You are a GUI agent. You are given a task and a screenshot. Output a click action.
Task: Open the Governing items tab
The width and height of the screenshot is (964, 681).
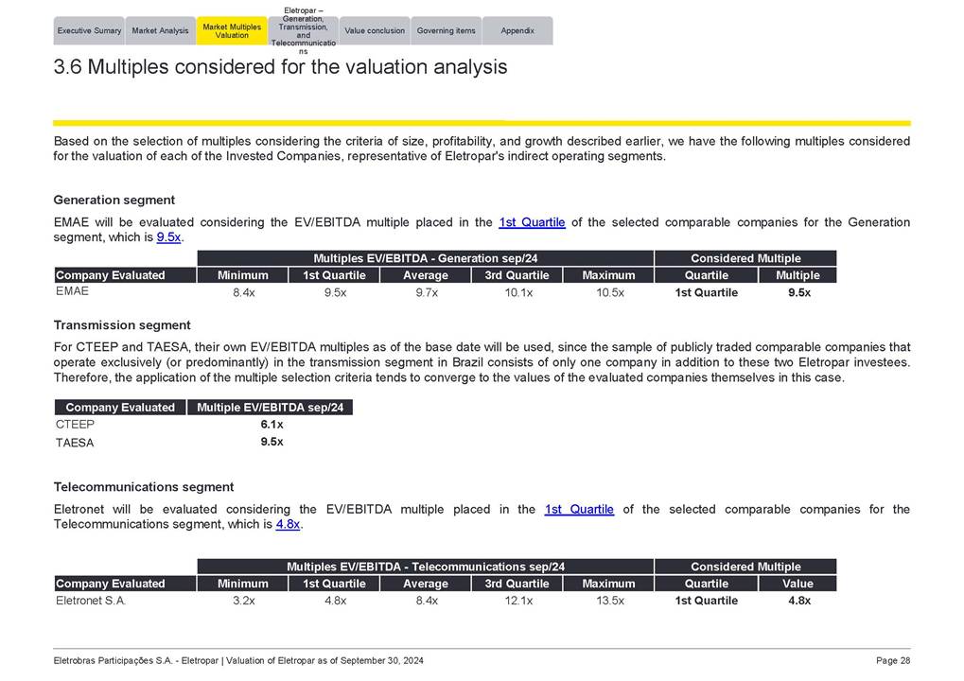(x=446, y=31)
